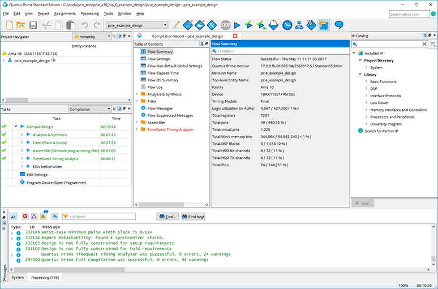Click the speech bubble support icon

pyautogui.click(x=339, y=25)
